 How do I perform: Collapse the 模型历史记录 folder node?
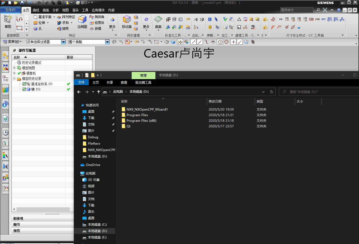(14, 78)
